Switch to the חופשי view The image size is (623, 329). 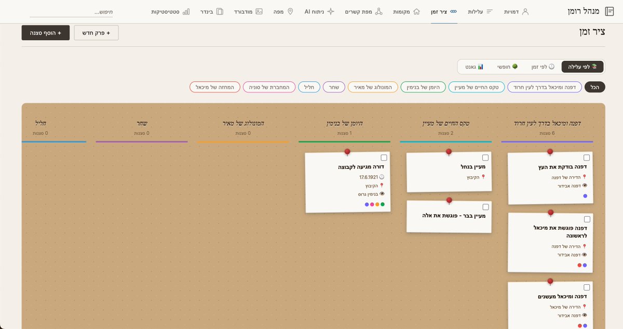tap(507, 67)
